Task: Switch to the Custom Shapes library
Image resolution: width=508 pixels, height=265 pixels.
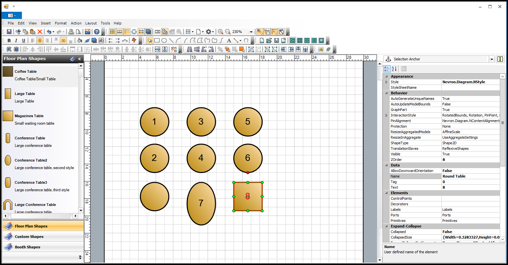Action: [x=43, y=237]
